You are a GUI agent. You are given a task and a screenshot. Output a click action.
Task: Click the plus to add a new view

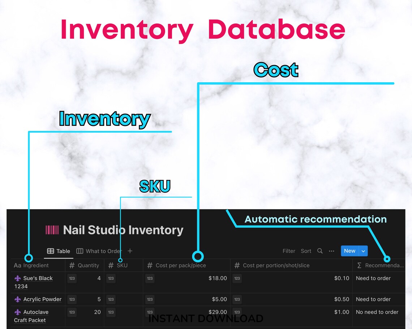coord(130,251)
